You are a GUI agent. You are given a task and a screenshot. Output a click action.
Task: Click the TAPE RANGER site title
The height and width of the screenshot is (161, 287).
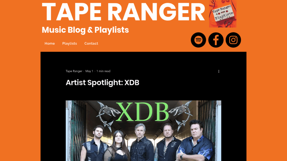[x=123, y=12]
